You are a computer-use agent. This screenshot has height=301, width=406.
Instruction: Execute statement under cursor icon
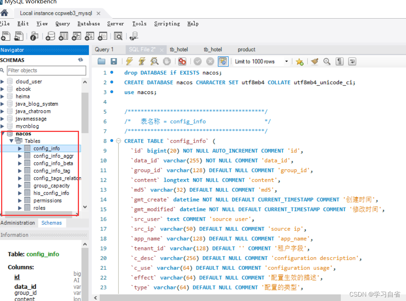coord(142,61)
